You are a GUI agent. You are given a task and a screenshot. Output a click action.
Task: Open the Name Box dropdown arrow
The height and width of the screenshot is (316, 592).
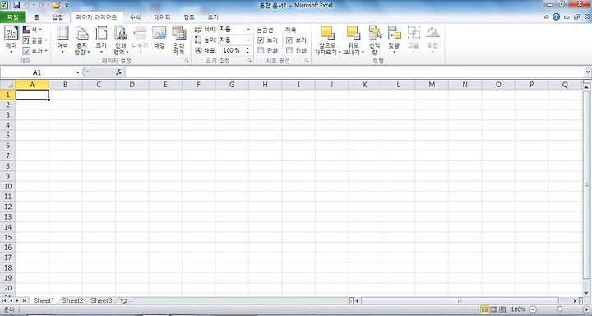click(x=78, y=72)
